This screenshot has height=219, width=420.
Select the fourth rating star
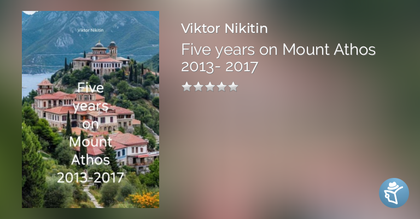(221, 87)
